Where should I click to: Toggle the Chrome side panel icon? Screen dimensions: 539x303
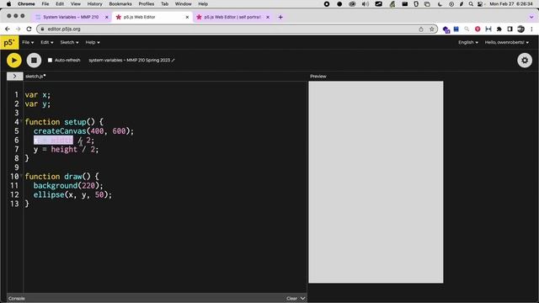[x=510, y=29]
